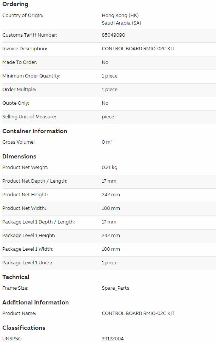Click the Ordering section heading
Screen dimensions: 216x343
coord(15,4)
